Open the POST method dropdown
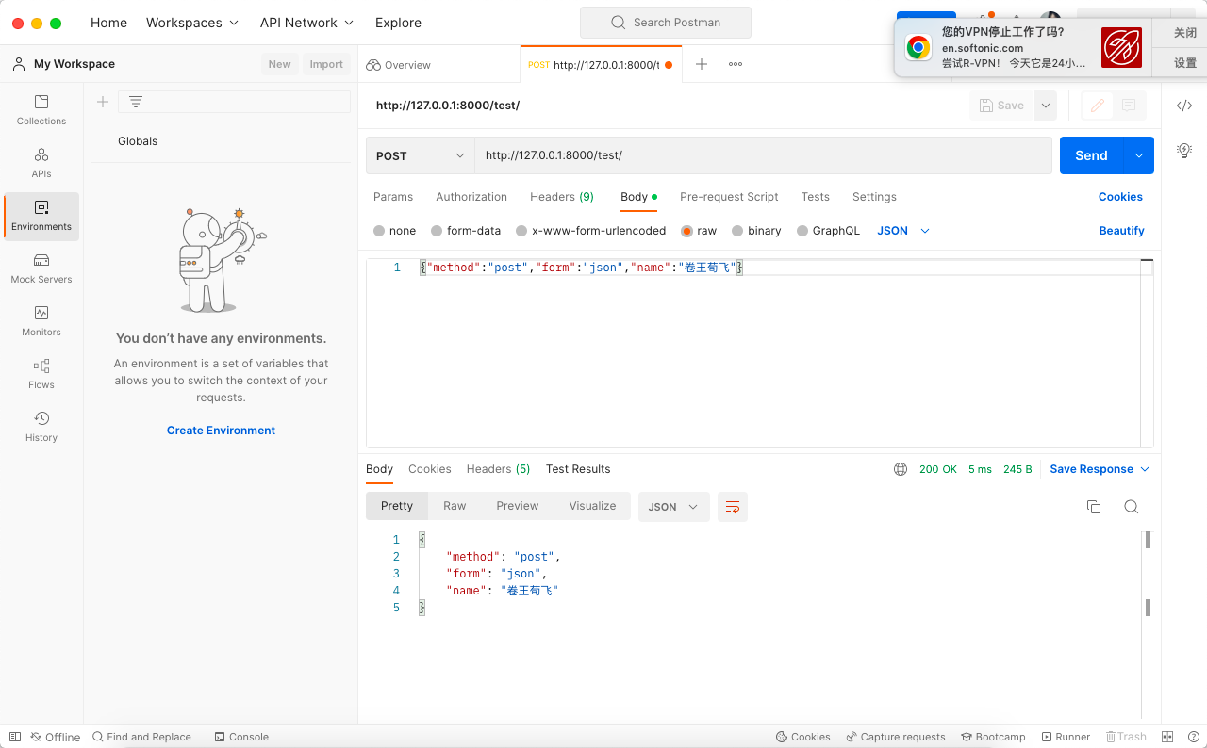Screen dimensions: 1207x748 click(x=420, y=155)
